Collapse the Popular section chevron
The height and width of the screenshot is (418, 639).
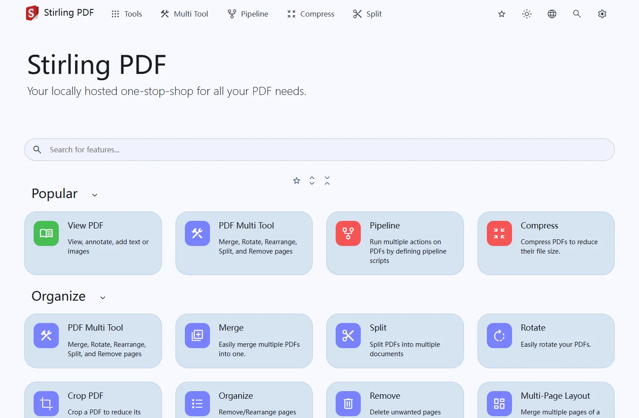(95, 195)
